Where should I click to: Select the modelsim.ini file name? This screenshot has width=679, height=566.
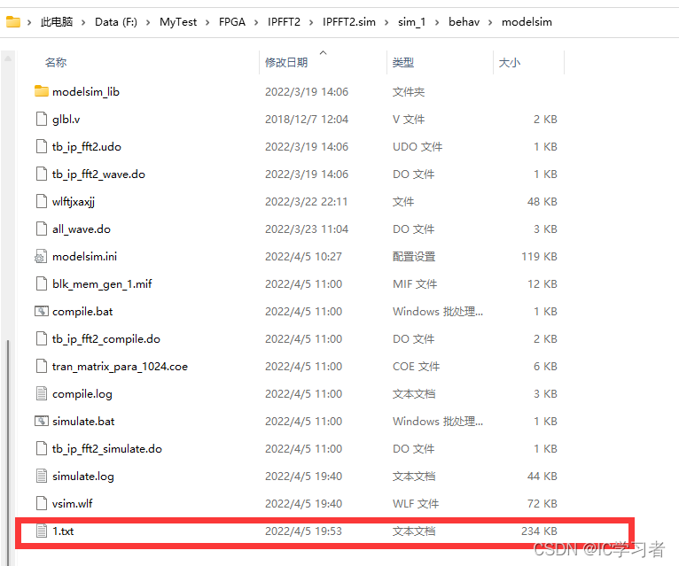(84, 256)
